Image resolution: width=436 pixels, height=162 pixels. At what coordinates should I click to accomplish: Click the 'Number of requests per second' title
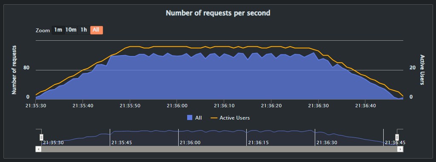click(x=218, y=13)
